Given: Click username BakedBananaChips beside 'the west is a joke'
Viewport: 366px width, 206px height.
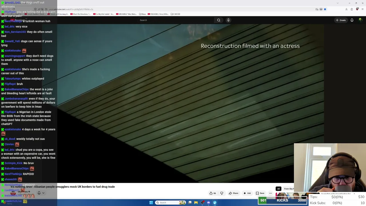Looking at the screenshot, I should pos(17,89).
